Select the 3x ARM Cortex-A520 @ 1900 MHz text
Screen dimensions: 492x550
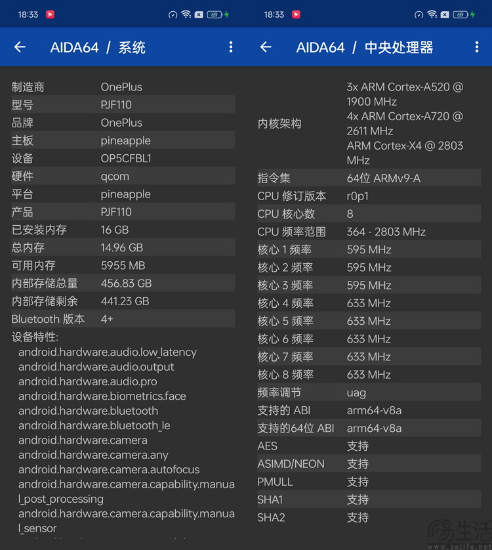coord(405,94)
